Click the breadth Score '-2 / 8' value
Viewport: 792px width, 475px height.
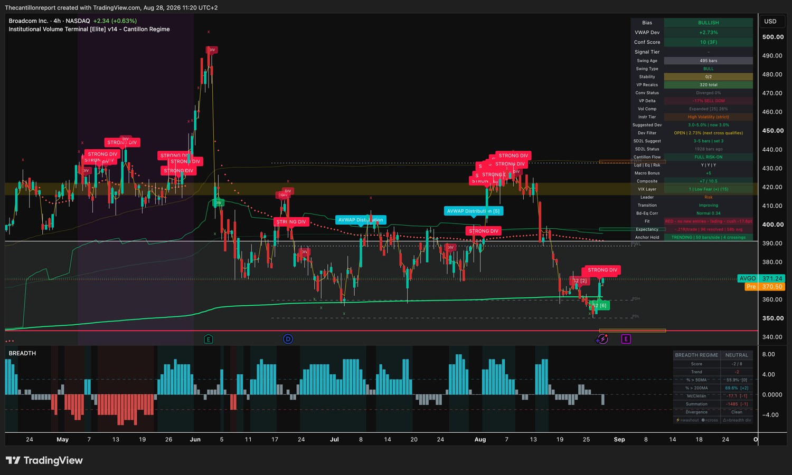pos(737,364)
